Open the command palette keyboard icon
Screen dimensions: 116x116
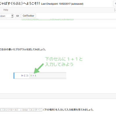click(17, 16)
